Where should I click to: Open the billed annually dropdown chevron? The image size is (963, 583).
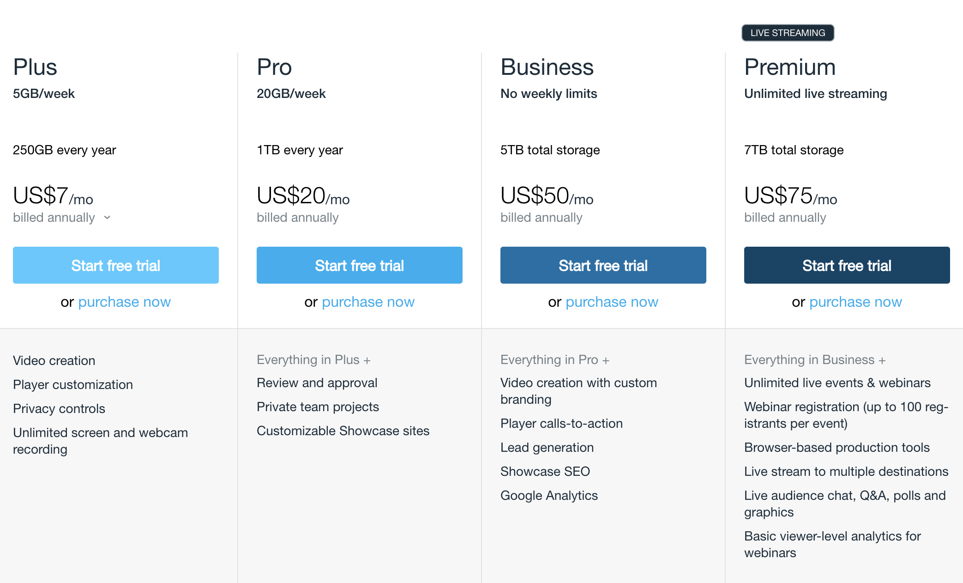coord(107,218)
